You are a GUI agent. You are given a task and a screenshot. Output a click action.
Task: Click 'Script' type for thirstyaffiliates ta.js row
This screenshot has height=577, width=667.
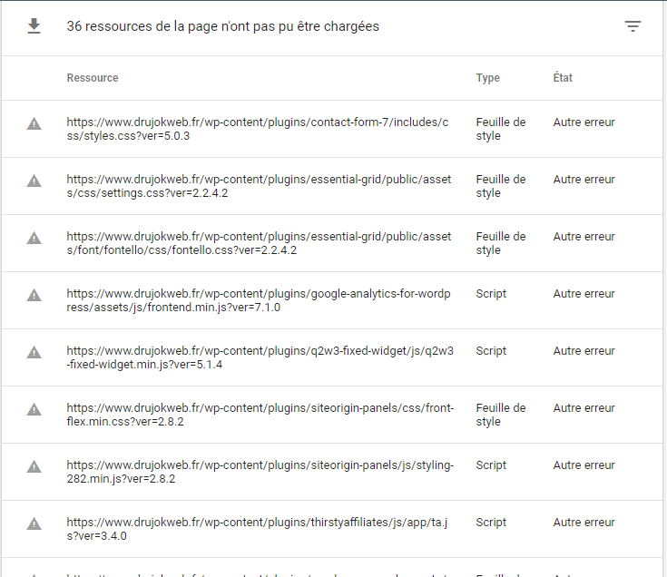[491, 523]
